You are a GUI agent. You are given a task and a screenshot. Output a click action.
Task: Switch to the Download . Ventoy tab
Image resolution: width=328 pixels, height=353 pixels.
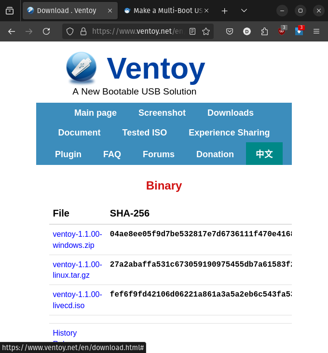[x=70, y=11]
